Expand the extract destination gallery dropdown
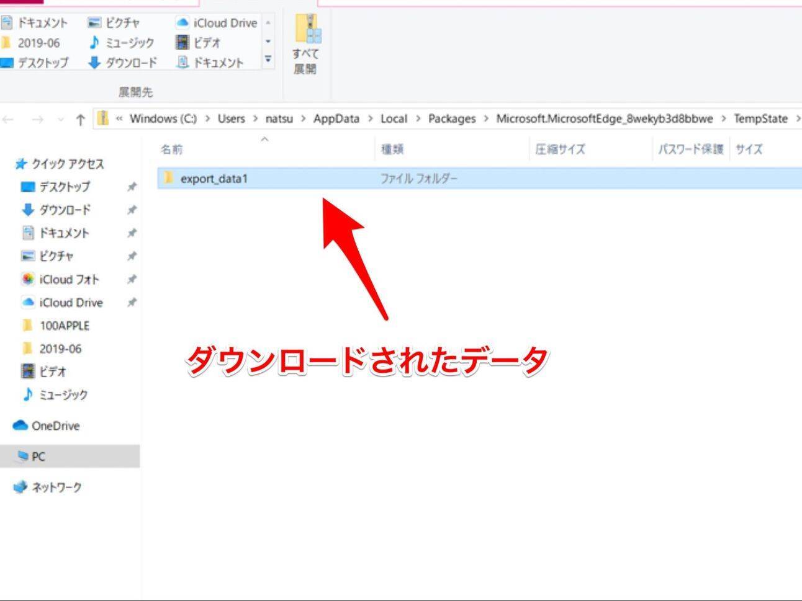The image size is (802, 601). 268,60
